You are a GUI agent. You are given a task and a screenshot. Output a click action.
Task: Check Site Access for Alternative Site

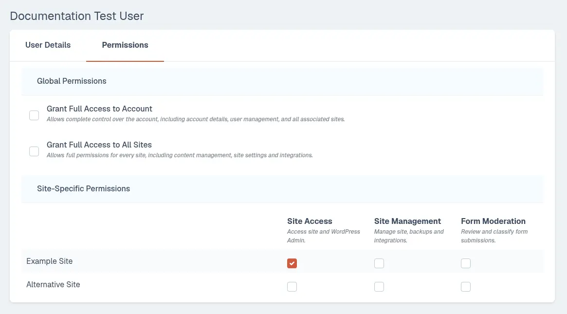point(292,287)
